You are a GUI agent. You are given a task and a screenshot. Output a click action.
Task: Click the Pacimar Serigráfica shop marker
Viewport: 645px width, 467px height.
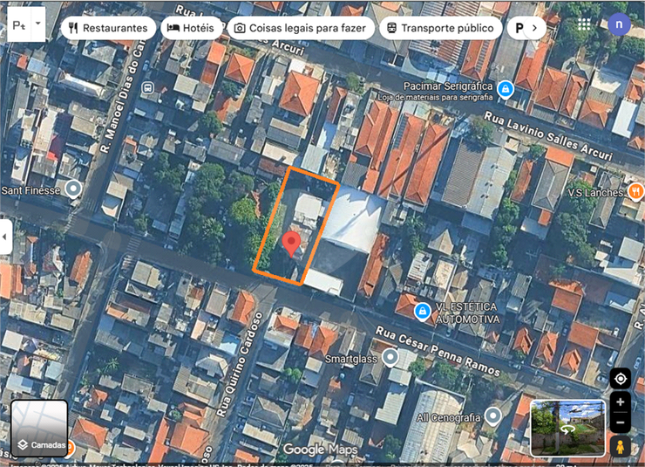pyautogui.click(x=505, y=88)
